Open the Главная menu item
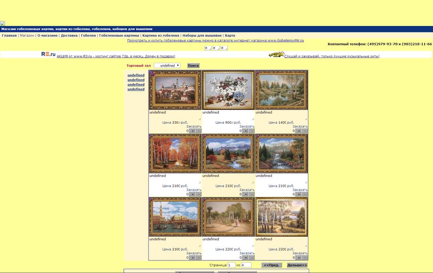 click(9, 35)
